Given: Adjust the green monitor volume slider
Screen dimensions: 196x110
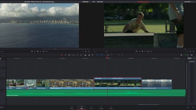Looking at the screenshot, I should [186, 55].
